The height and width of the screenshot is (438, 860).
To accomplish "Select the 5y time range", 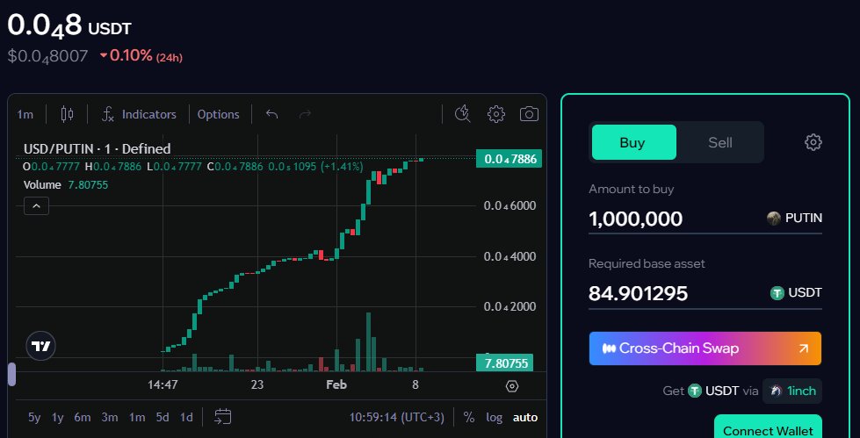I will (x=34, y=417).
